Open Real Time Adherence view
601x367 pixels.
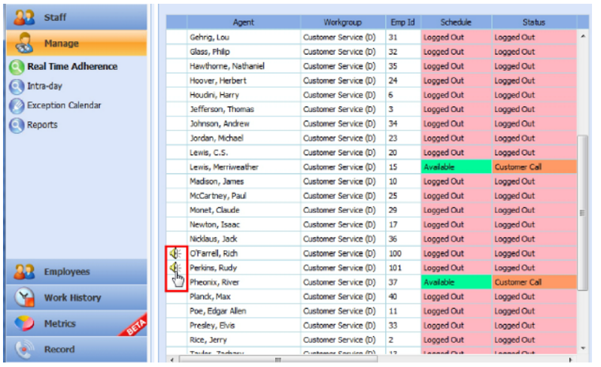tap(71, 66)
